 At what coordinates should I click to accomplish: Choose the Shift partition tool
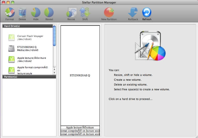click(84, 13)
